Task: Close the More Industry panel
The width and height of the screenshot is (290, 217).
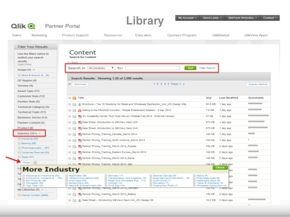Action: point(220,168)
